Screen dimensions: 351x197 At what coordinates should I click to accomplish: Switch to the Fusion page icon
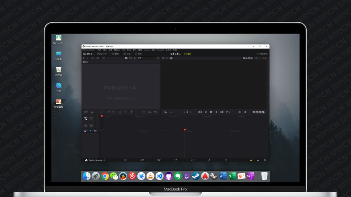(176, 160)
